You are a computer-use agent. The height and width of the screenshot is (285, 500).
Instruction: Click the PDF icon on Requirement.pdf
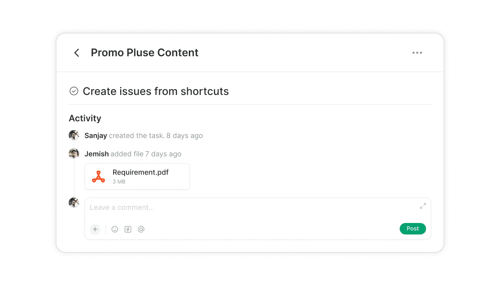pos(98,176)
